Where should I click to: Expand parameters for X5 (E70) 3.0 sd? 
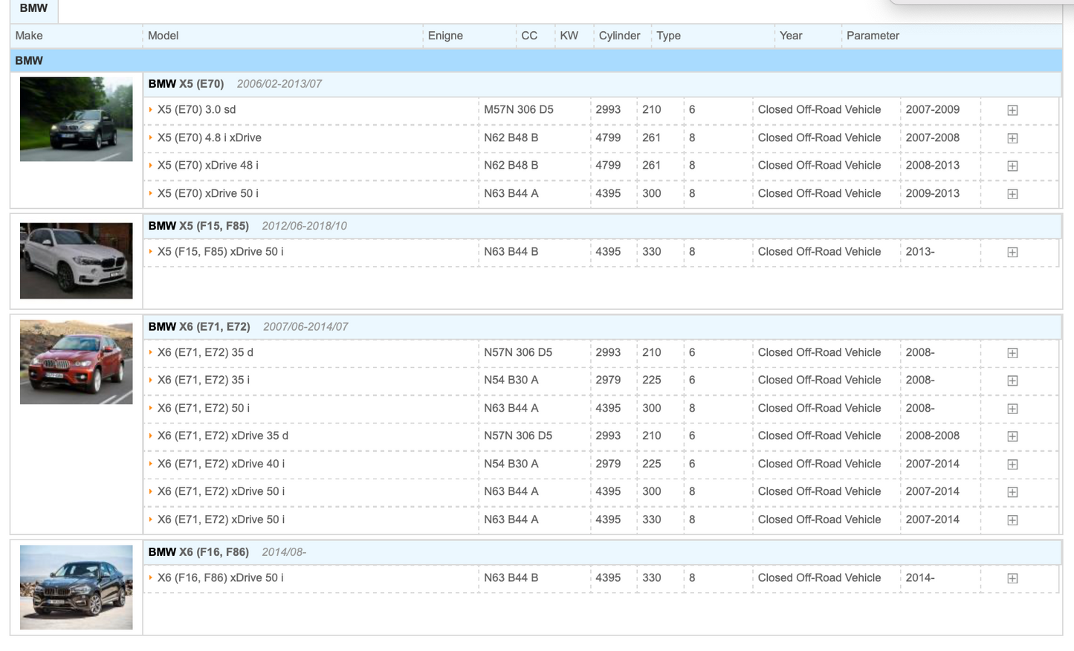point(1012,110)
